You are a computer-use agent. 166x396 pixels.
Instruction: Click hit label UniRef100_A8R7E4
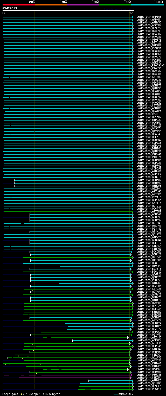point(149,340)
